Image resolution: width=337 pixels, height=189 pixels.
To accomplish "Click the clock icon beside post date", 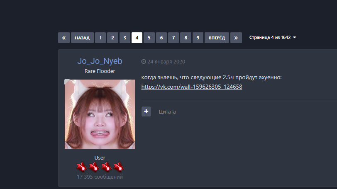I will [x=144, y=62].
